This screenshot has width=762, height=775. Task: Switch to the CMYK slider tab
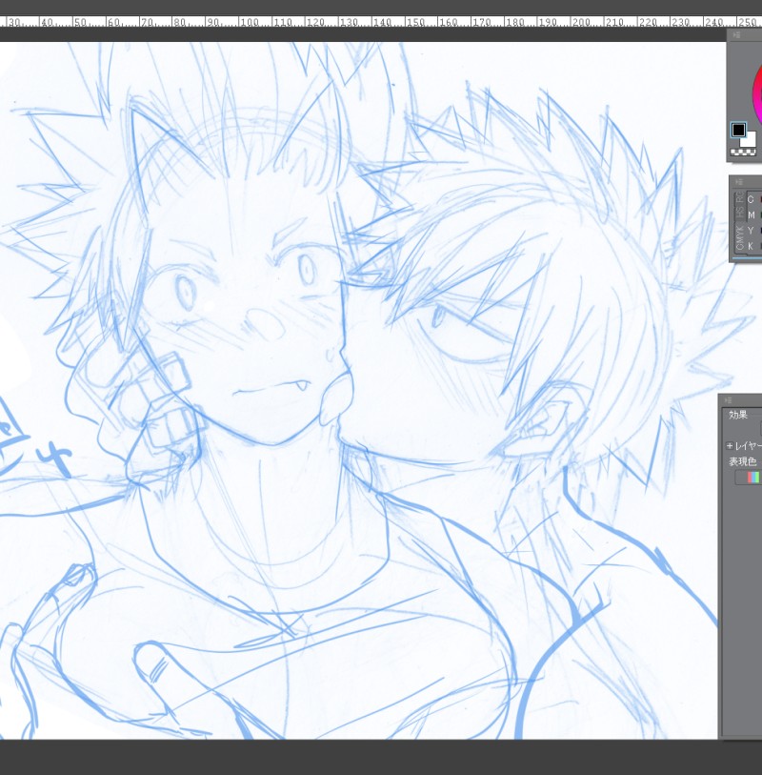tap(739, 237)
